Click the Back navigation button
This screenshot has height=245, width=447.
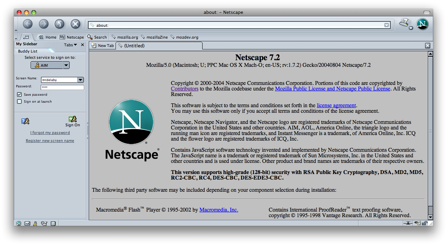[28, 24]
